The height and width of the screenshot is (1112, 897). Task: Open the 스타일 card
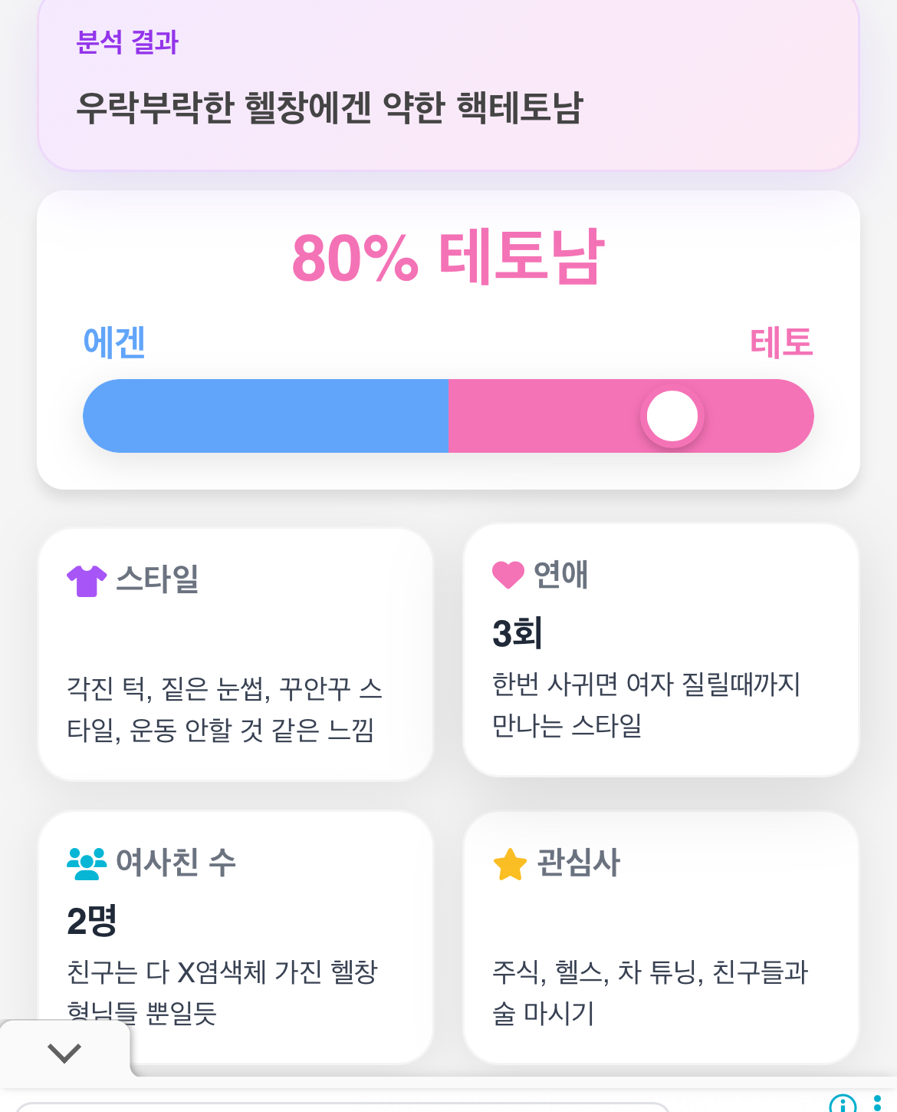click(x=235, y=654)
